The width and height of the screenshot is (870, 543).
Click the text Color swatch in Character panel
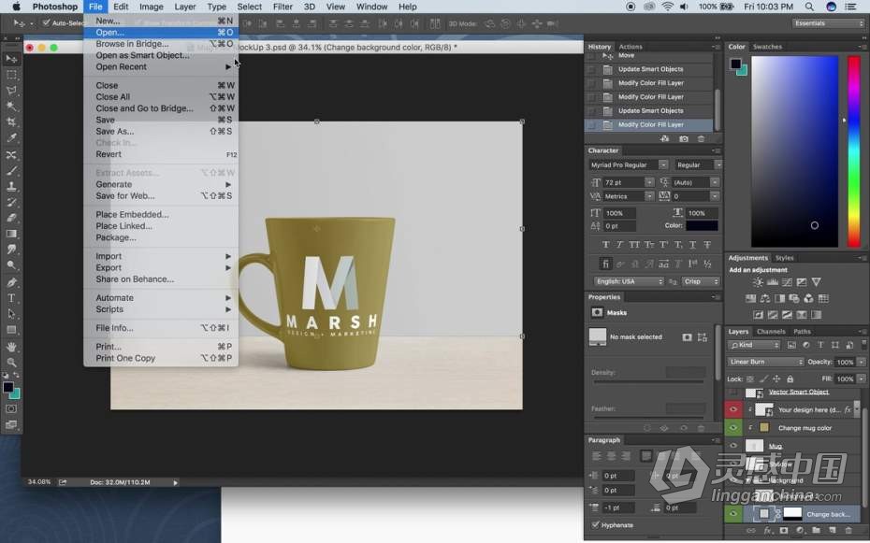coord(702,226)
